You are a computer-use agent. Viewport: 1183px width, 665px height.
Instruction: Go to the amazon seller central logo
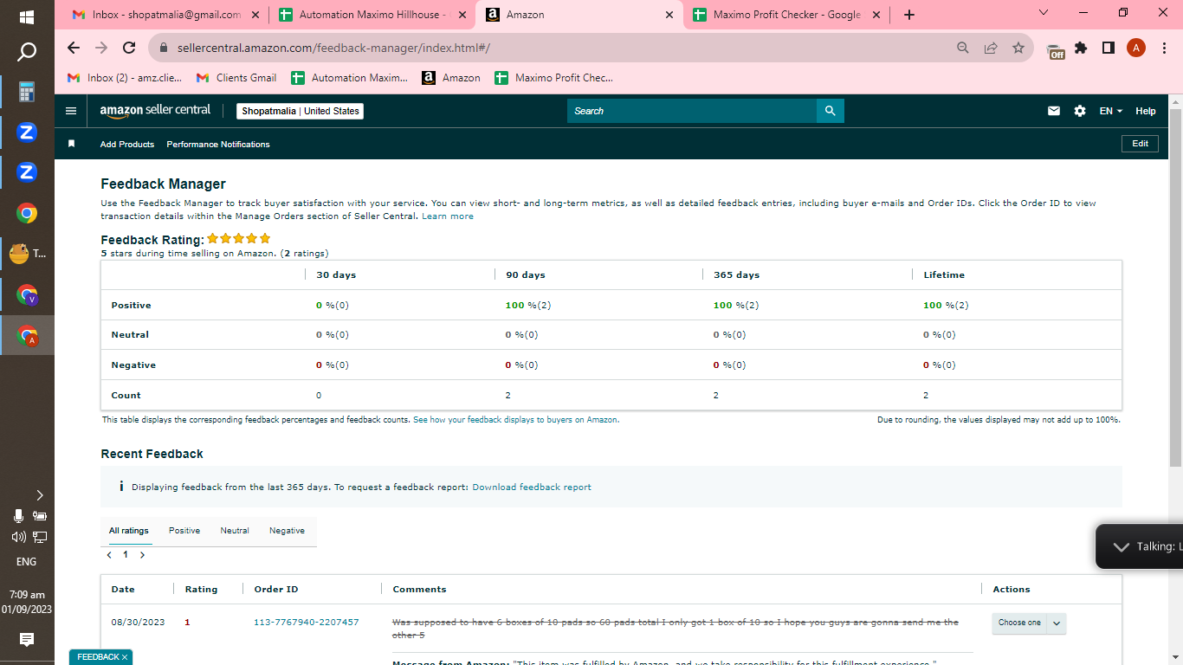pyautogui.click(x=155, y=111)
